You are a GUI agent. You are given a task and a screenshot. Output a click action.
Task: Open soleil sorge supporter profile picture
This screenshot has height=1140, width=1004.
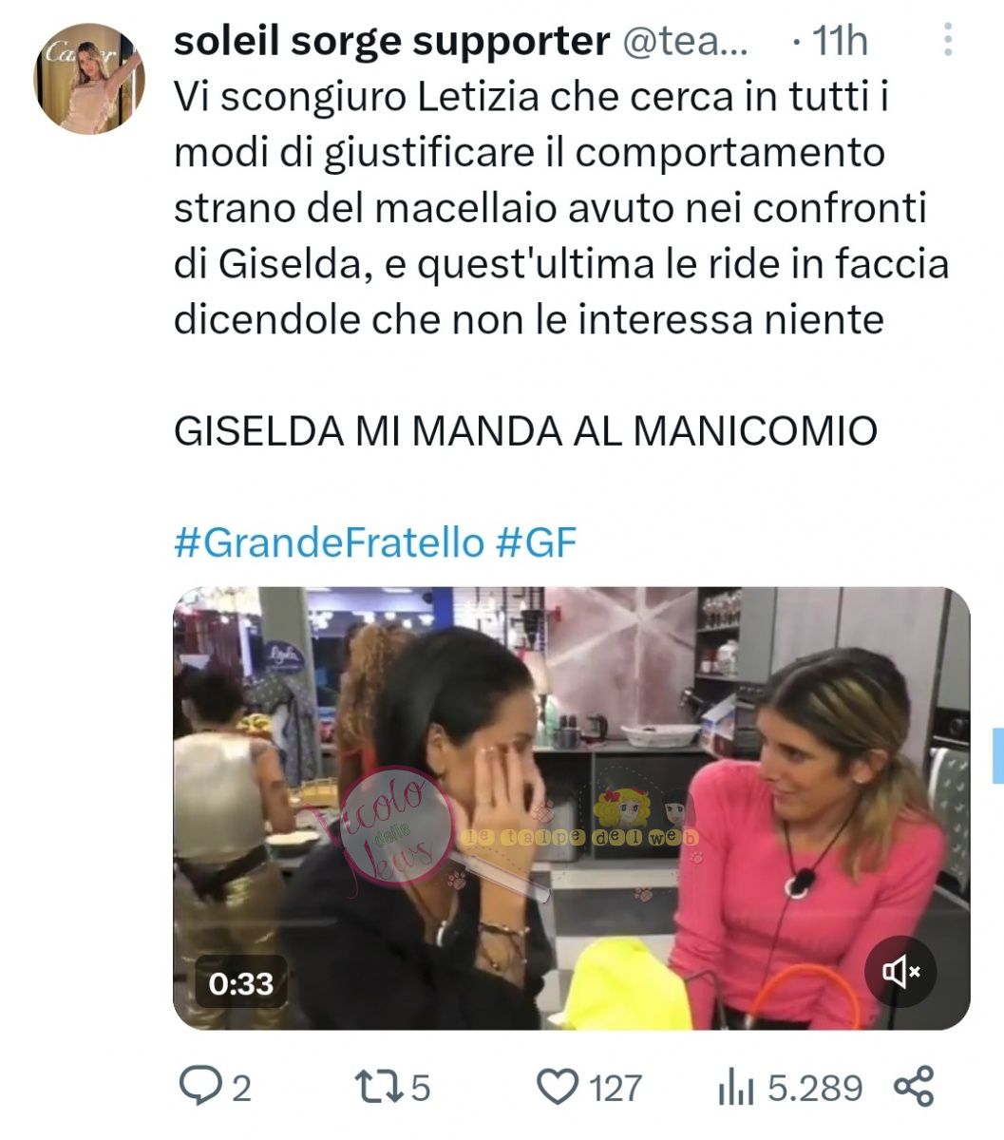(89, 79)
